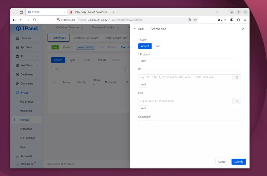Select the Accept action
Screen dimensions: 267x176
pyautogui.click(x=145, y=46)
